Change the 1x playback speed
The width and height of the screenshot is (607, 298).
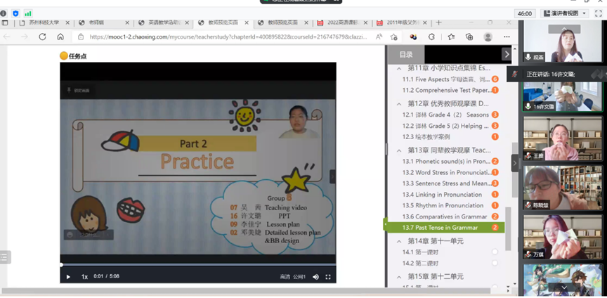84,277
